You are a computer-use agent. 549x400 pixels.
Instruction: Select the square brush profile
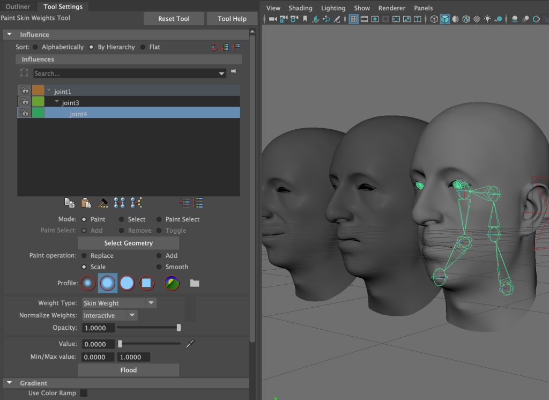click(x=146, y=283)
